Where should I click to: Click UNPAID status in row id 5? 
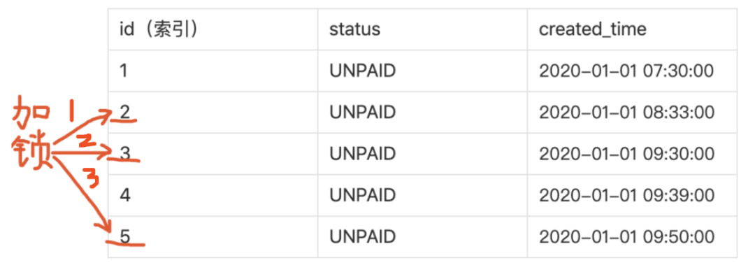[x=362, y=237]
